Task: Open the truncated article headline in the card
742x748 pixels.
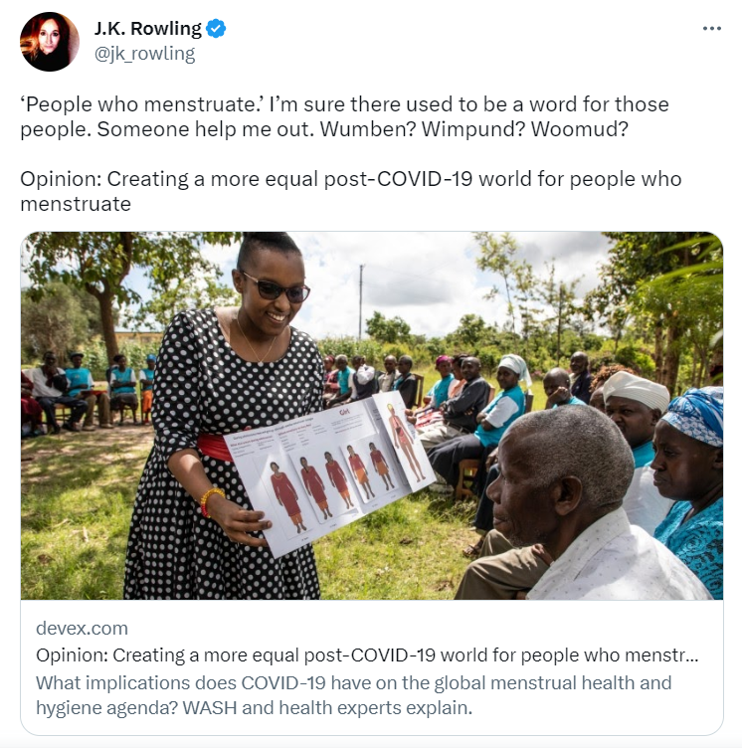Action: click(367, 654)
